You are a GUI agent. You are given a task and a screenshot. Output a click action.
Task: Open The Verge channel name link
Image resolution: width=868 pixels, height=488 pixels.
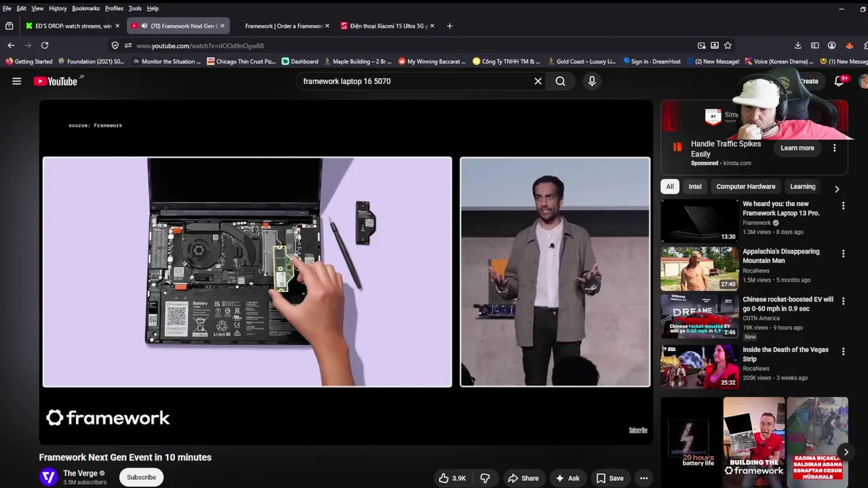[x=80, y=473]
